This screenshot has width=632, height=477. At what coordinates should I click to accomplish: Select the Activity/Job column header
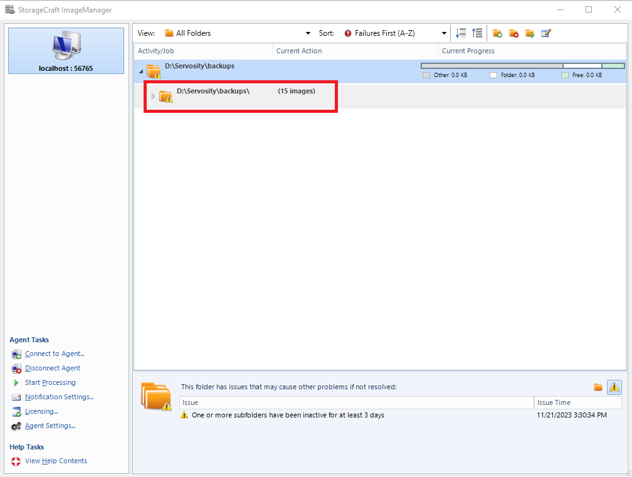155,51
